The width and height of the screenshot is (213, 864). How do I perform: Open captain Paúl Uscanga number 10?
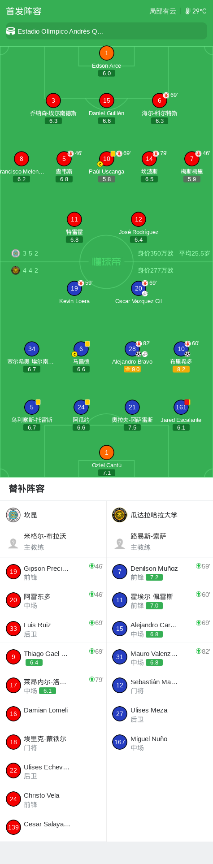[x=107, y=159]
